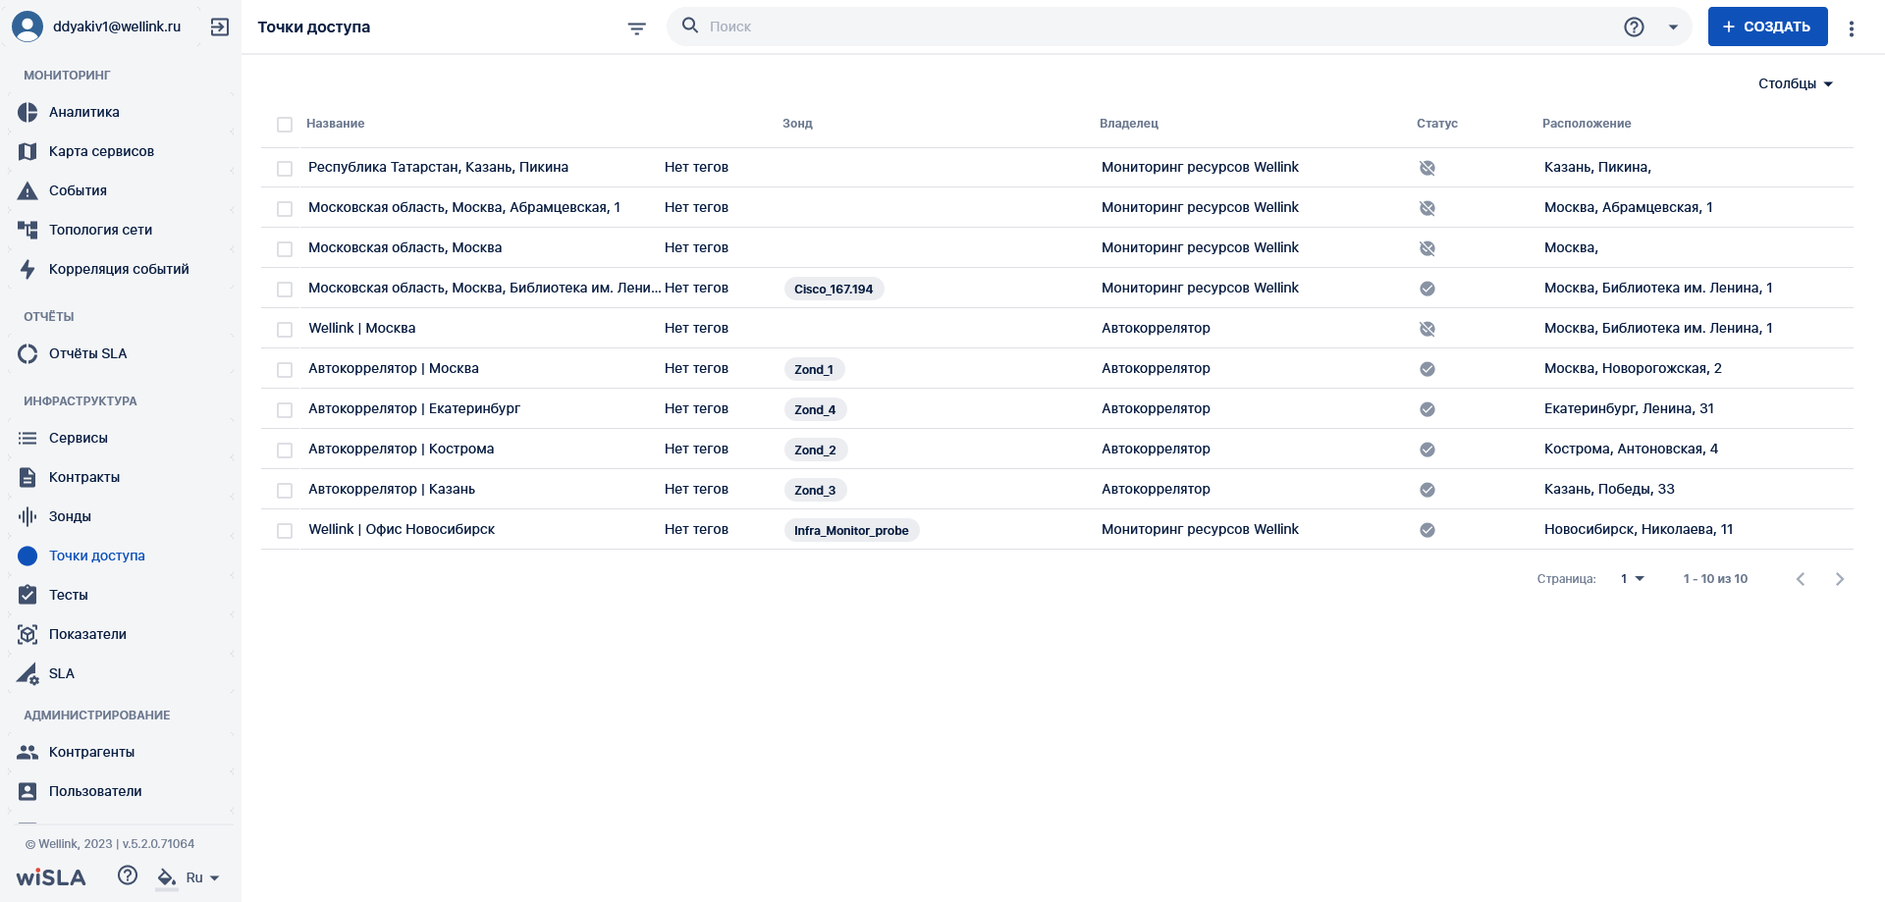Image resolution: width=1885 pixels, height=902 pixels.
Task: Open the page number dropdown
Action: click(x=1632, y=579)
